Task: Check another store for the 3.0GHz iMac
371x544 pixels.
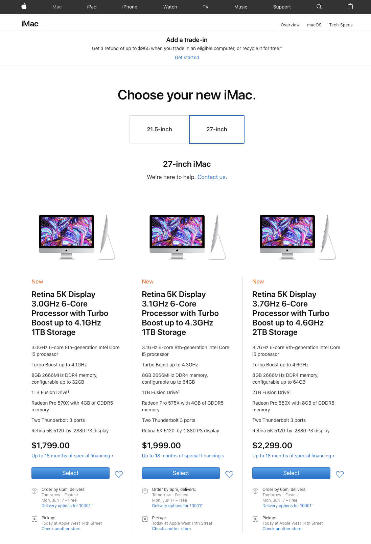Action: click(61, 529)
